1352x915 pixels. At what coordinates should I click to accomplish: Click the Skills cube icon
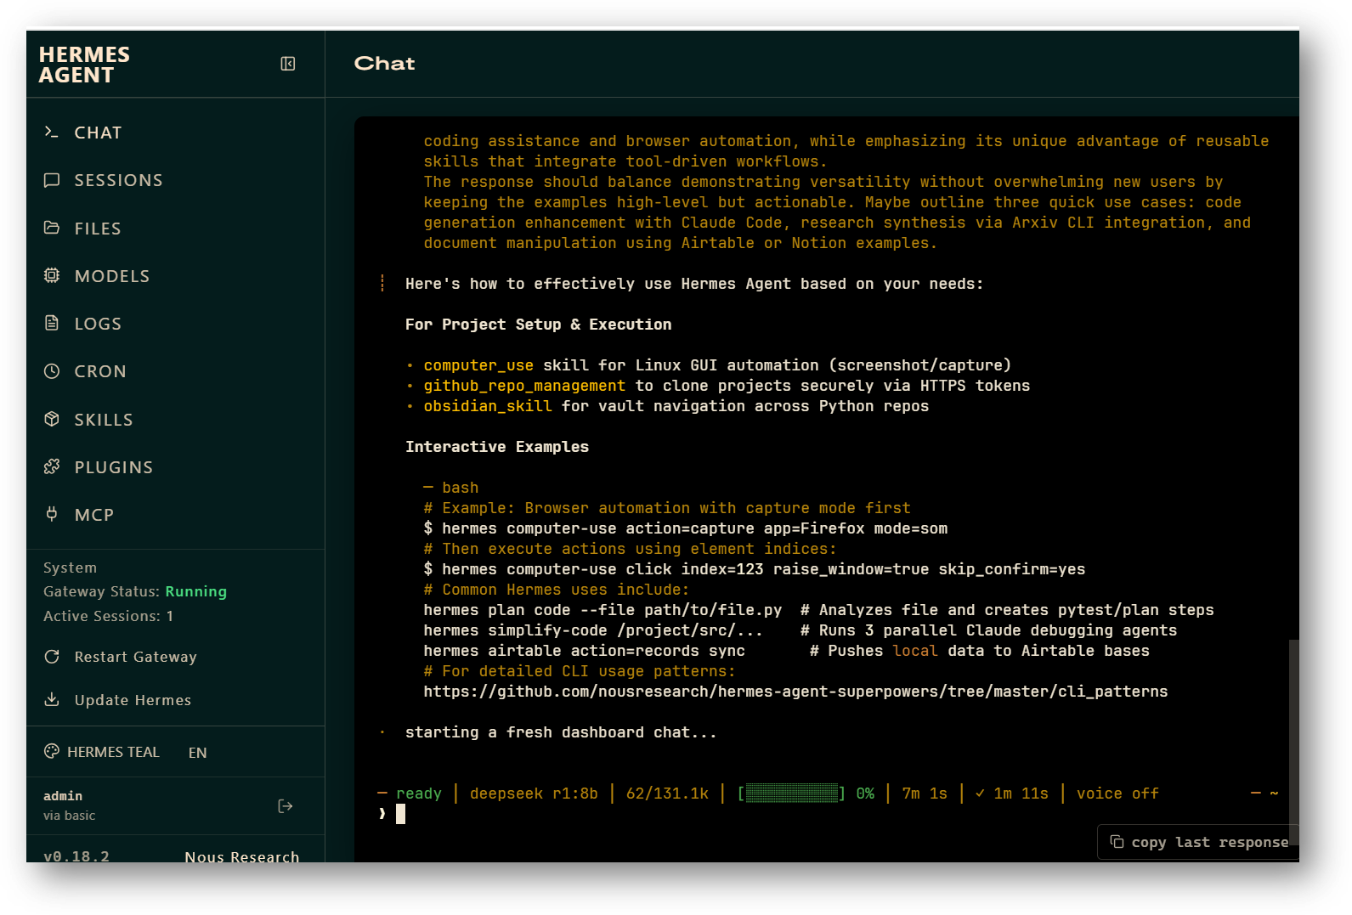(52, 419)
